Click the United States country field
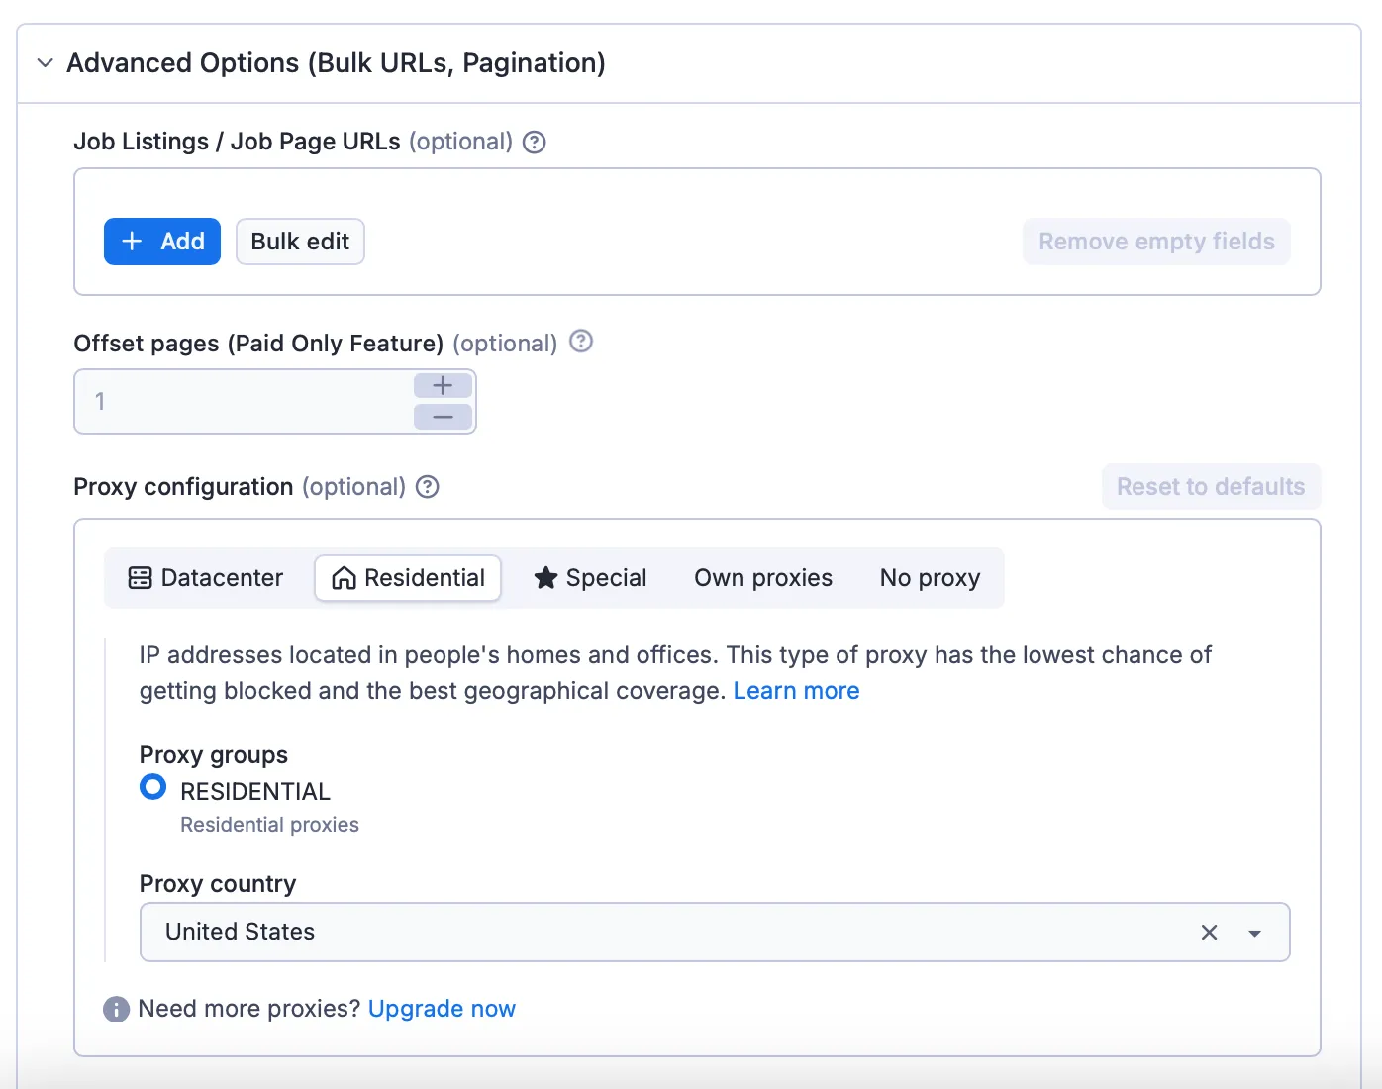This screenshot has height=1089, width=1382. [715, 933]
